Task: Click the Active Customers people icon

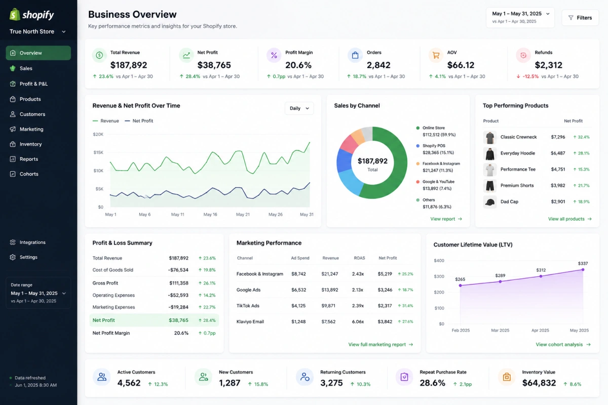Action: (102, 377)
